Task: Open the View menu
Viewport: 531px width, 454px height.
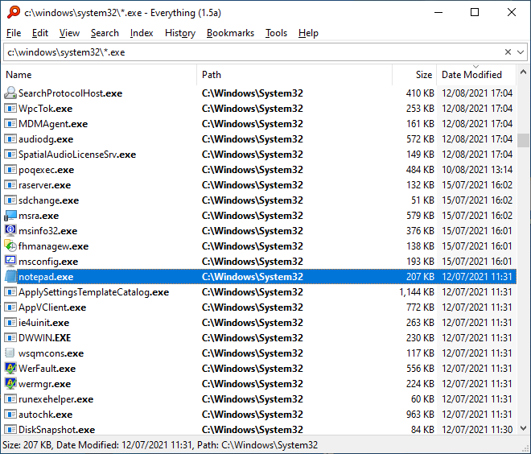Action: 69,33
